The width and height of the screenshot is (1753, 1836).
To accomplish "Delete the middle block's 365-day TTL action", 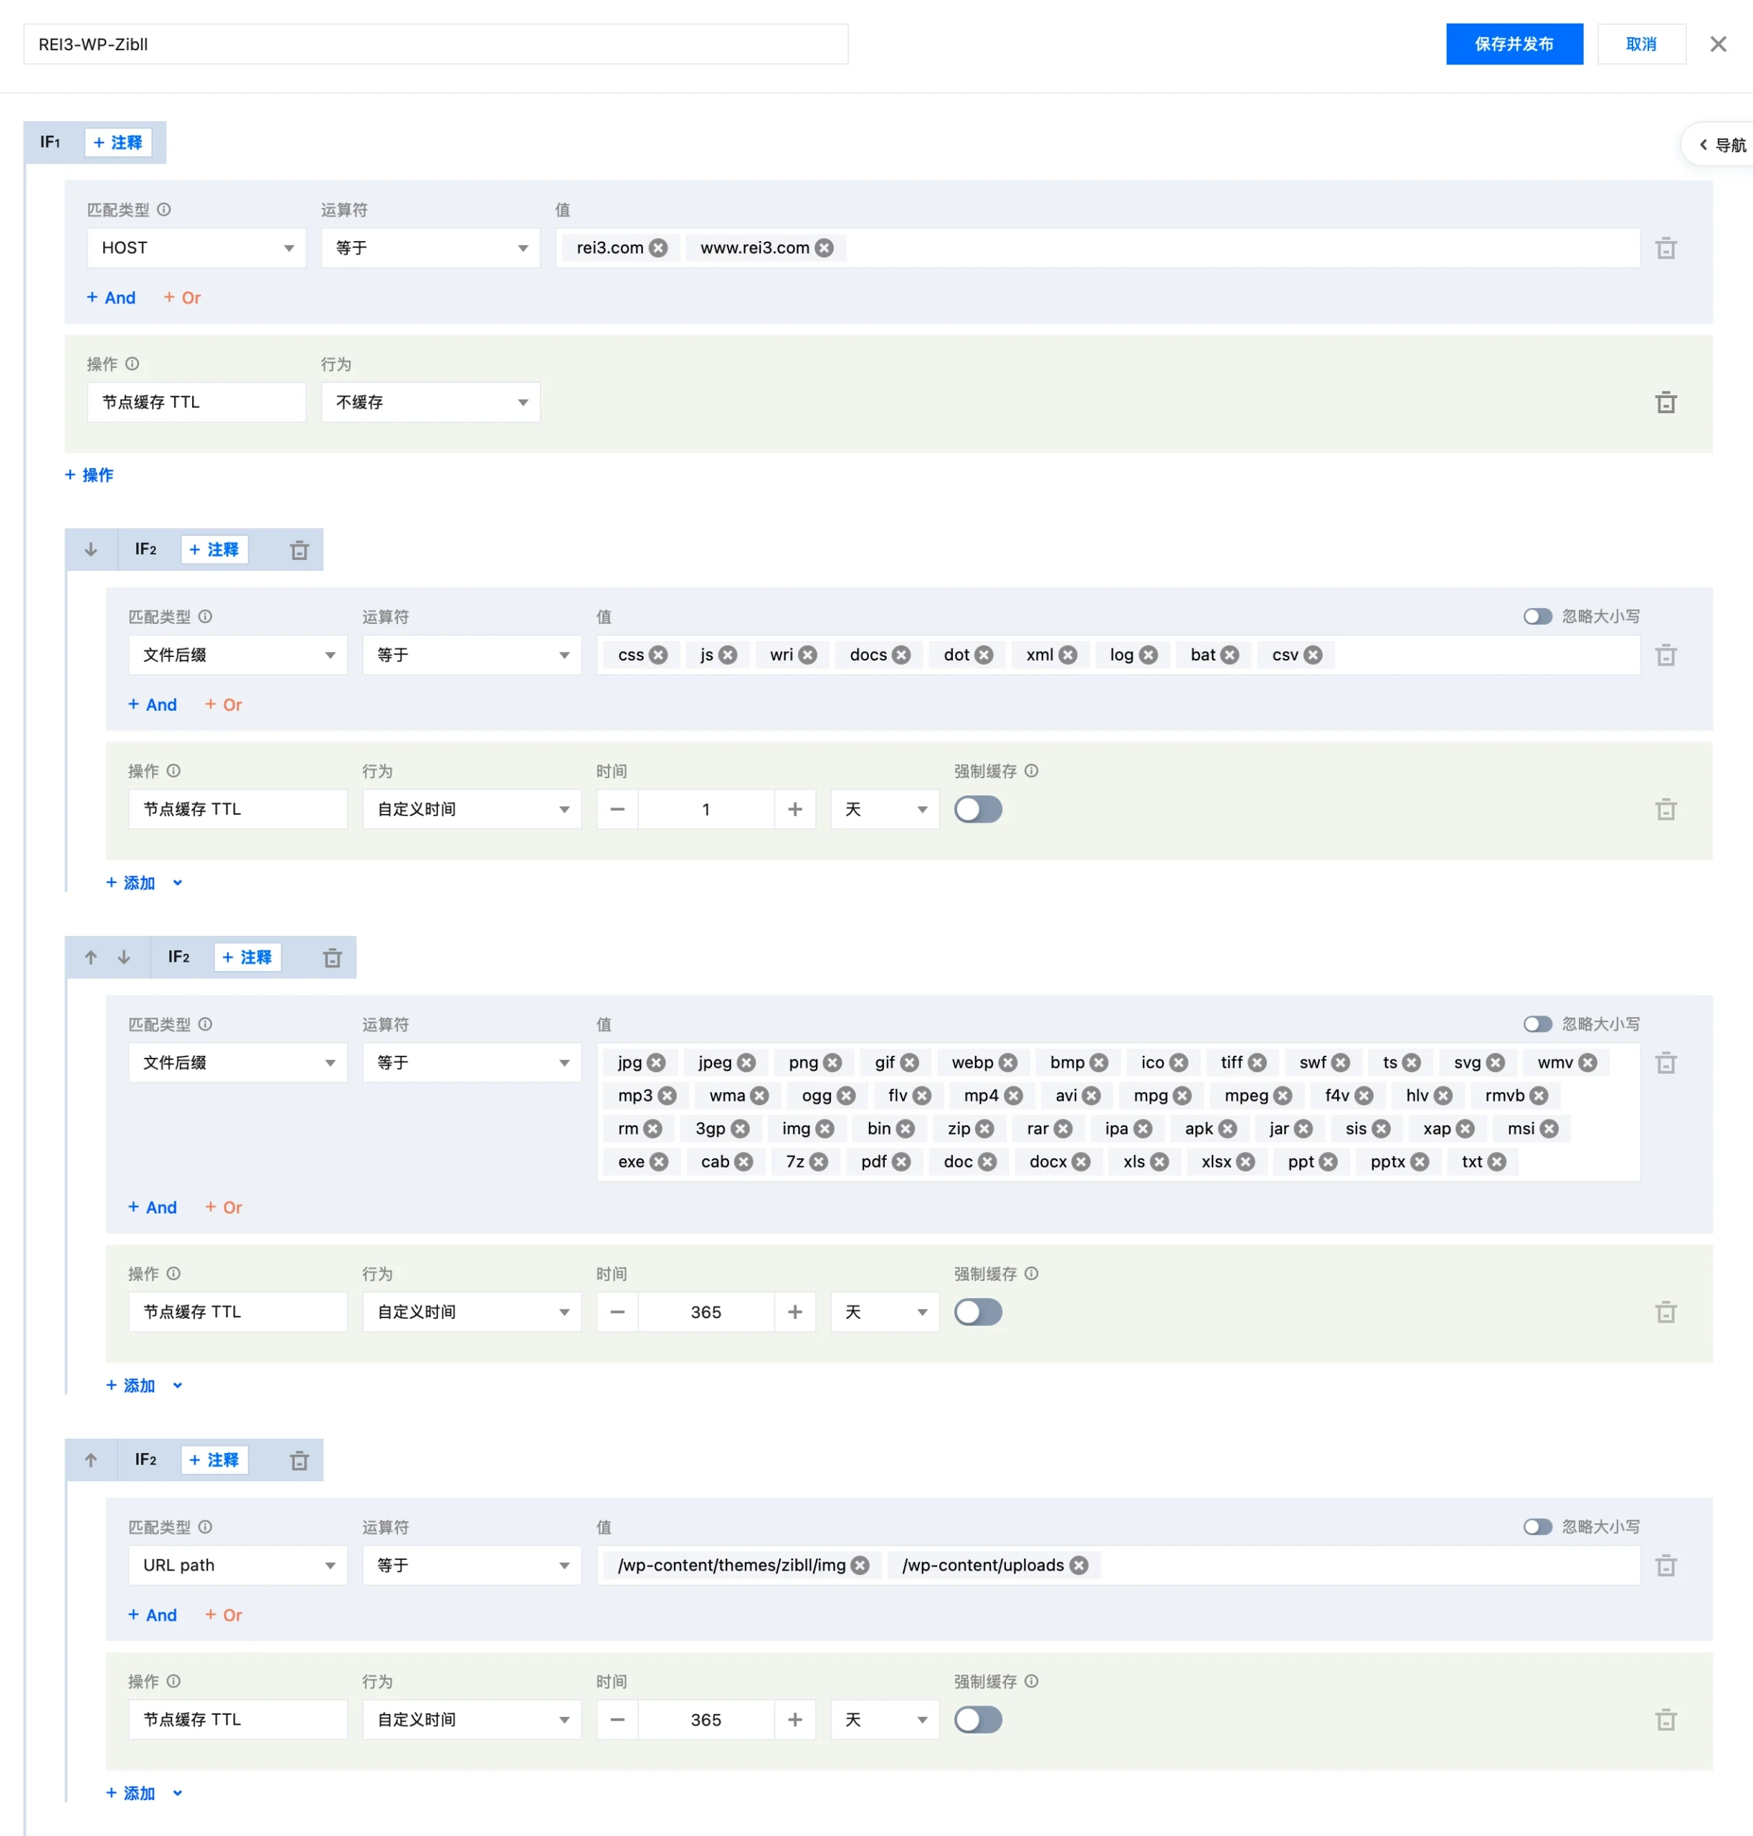I will (1665, 1312).
